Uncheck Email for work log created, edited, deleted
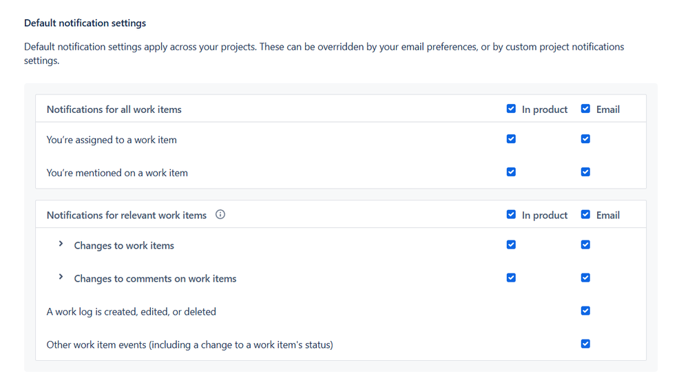This screenshot has width=688, height=385. coord(585,311)
